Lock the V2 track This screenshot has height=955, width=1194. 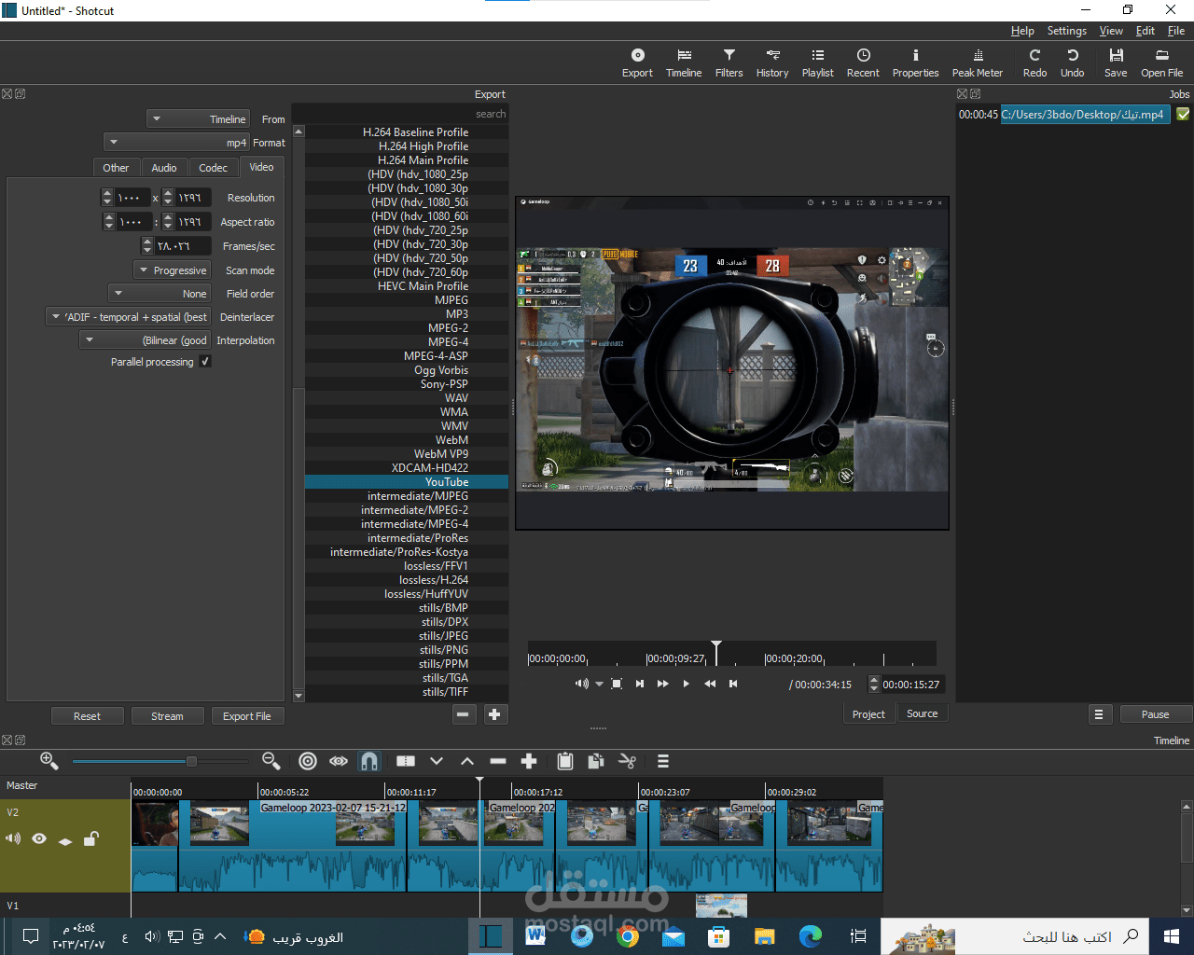90,838
